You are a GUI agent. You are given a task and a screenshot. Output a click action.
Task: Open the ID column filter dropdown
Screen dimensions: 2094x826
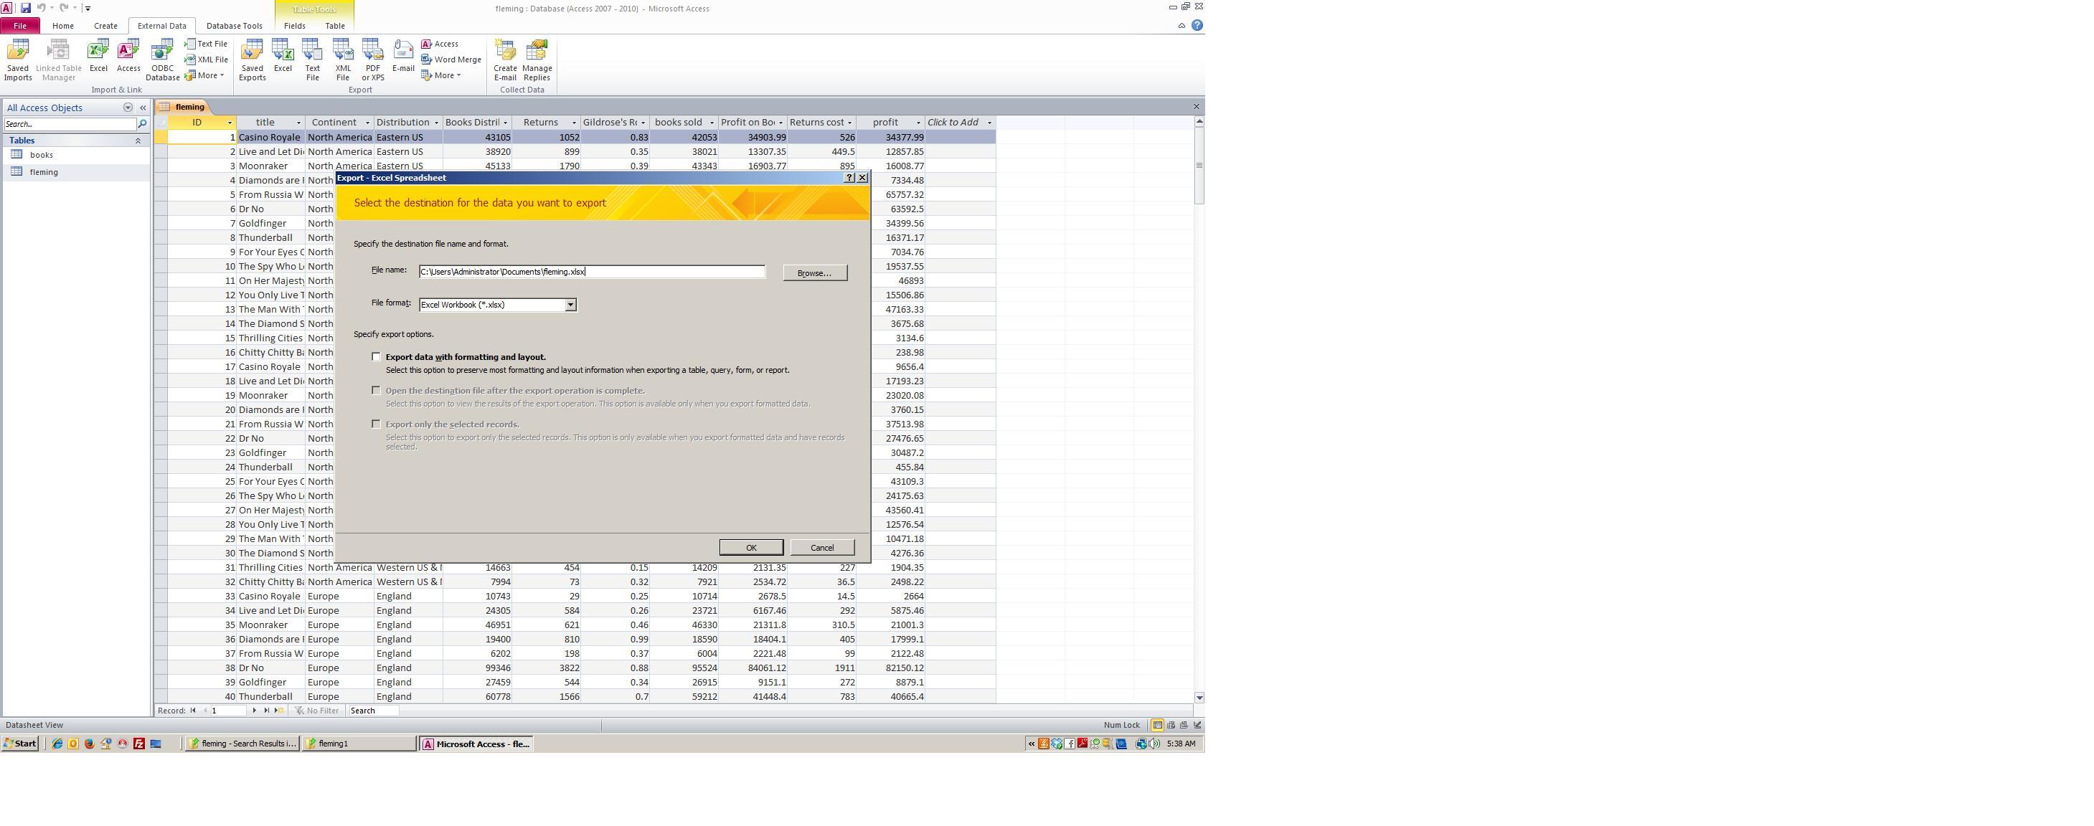(230, 123)
